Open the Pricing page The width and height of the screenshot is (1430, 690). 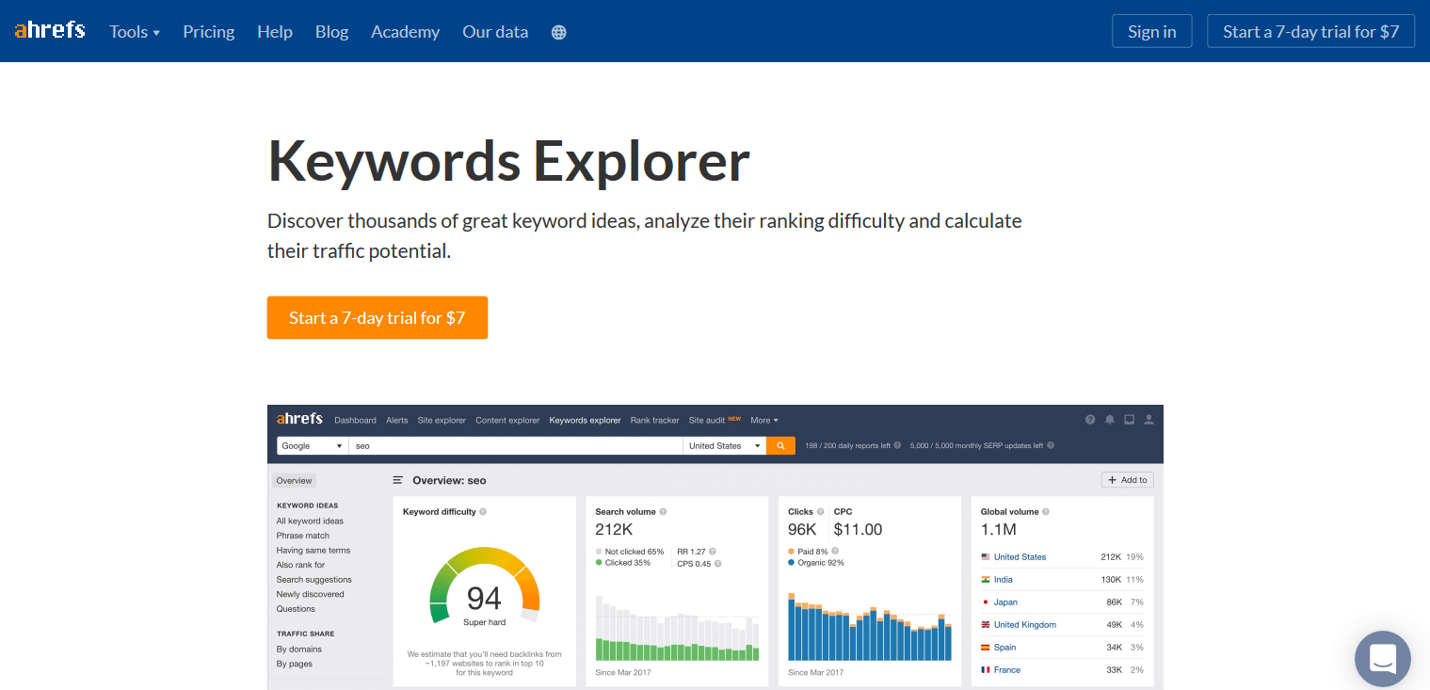[x=209, y=32]
